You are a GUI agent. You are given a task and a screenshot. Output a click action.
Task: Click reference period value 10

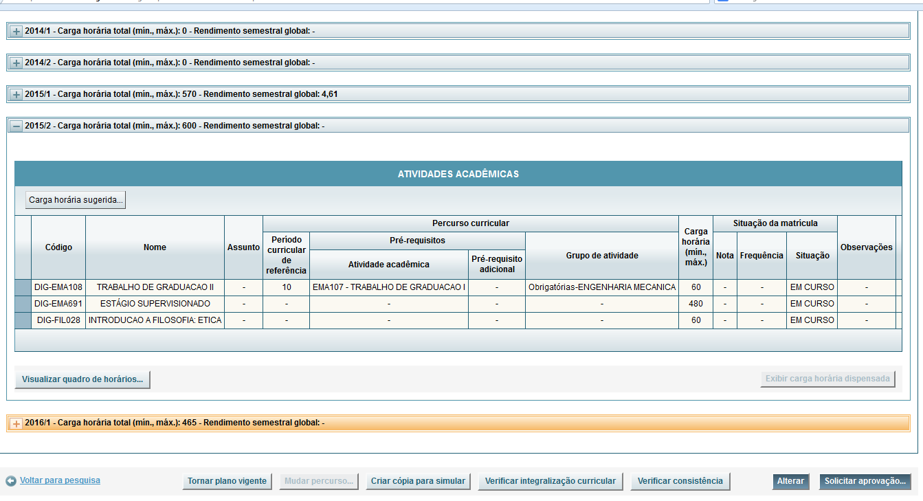pyautogui.click(x=287, y=287)
